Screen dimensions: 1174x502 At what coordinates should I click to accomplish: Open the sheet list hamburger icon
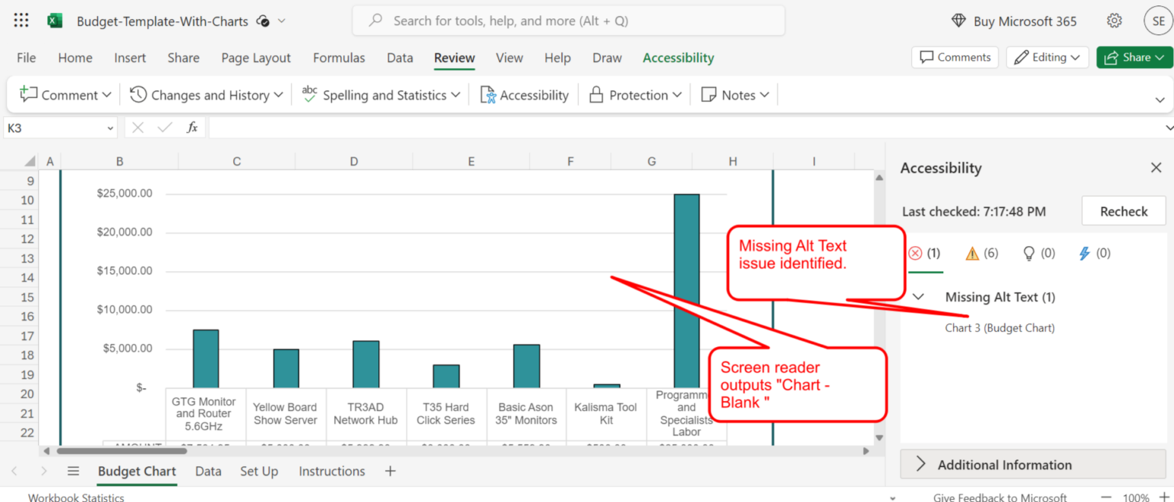tap(73, 471)
